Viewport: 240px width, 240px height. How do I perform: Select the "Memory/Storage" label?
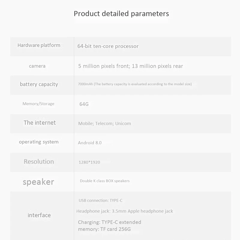click(x=38, y=104)
